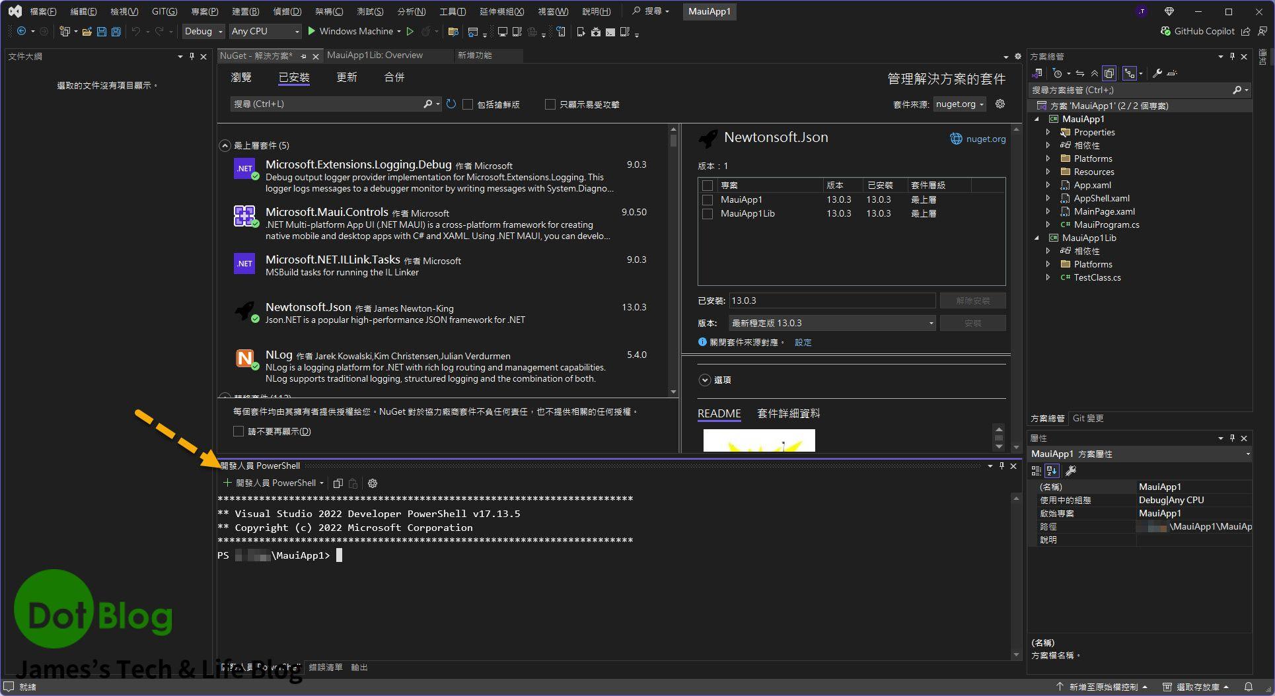Open the nuget.org package source dropdown
Screen dimensions: 1275x696
(x=960, y=104)
